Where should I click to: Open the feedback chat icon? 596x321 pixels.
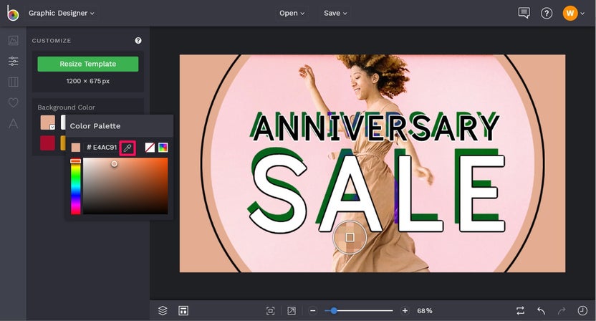(x=524, y=13)
